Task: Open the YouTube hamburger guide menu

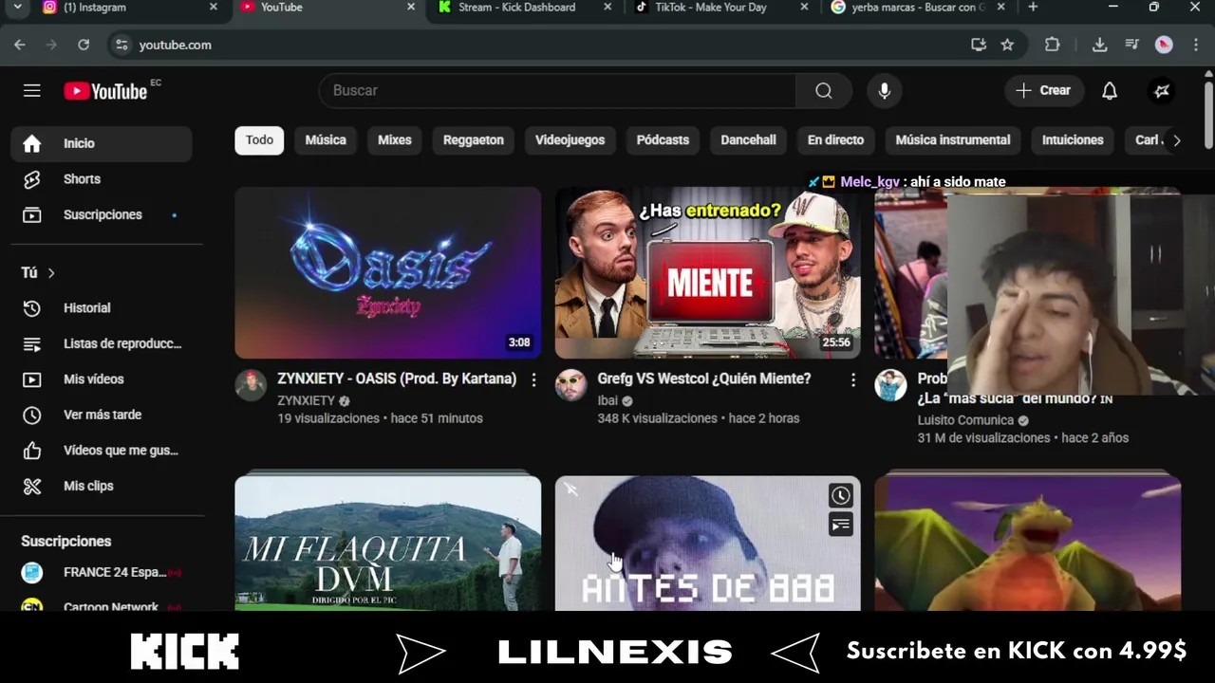Action: coord(32,90)
